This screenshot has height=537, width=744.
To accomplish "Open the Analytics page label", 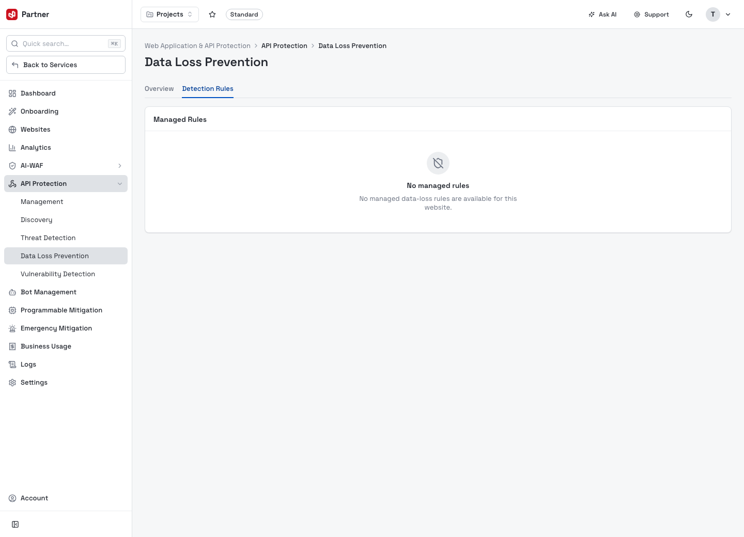I will click(x=36, y=148).
